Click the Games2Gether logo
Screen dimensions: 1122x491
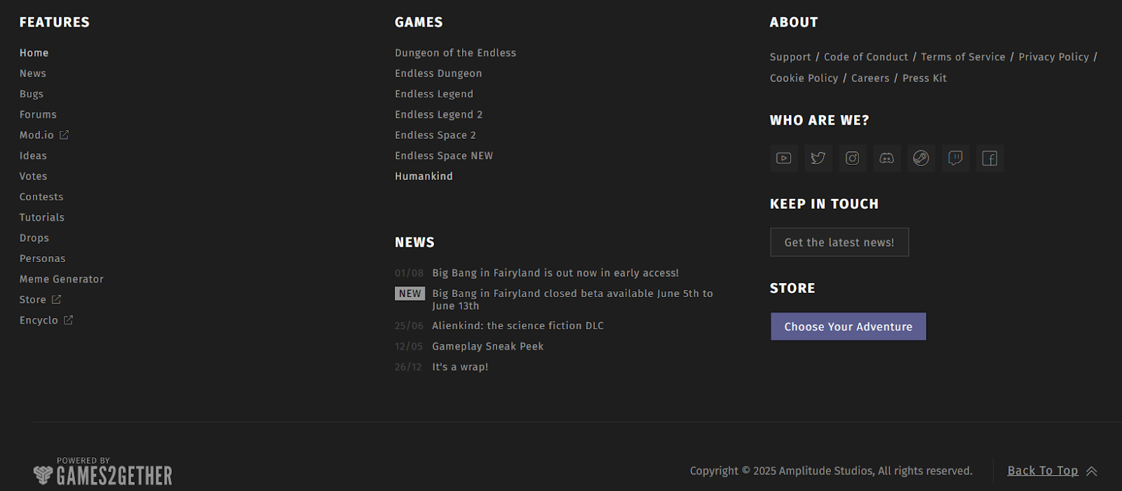(x=103, y=473)
